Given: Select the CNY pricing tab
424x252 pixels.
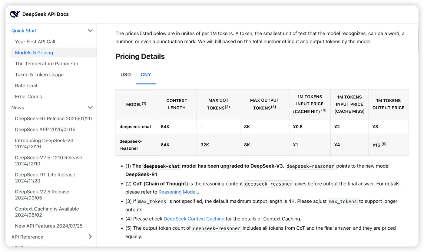Looking at the screenshot, I should [146, 75].
